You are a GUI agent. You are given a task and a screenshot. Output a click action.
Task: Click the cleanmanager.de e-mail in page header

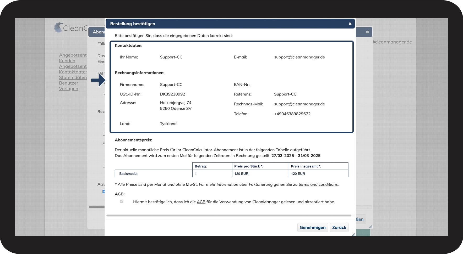pyautogui.click(x=392, y=42)
